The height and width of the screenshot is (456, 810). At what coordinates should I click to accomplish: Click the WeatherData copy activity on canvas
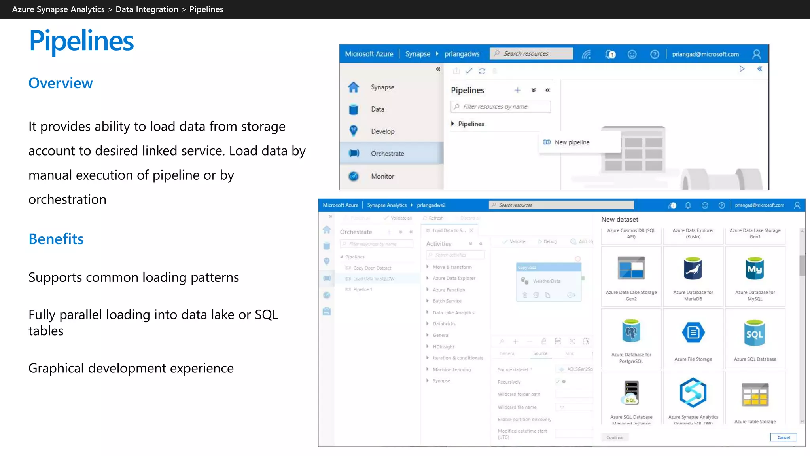[549, 282]
